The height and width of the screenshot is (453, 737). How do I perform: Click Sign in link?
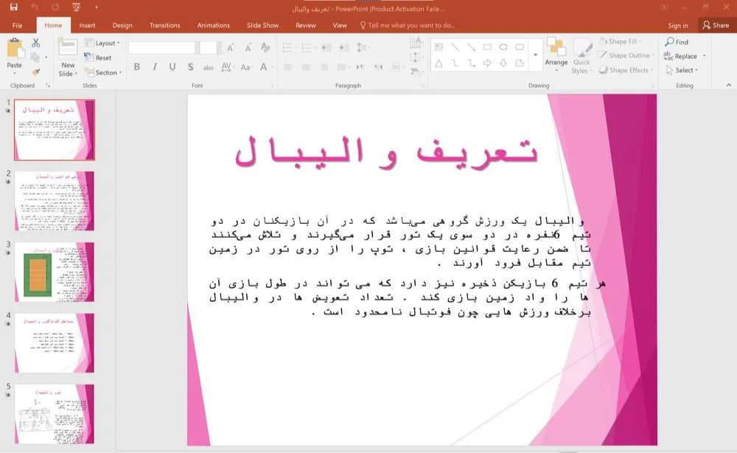pyautogui.click(x=678, y=25)
